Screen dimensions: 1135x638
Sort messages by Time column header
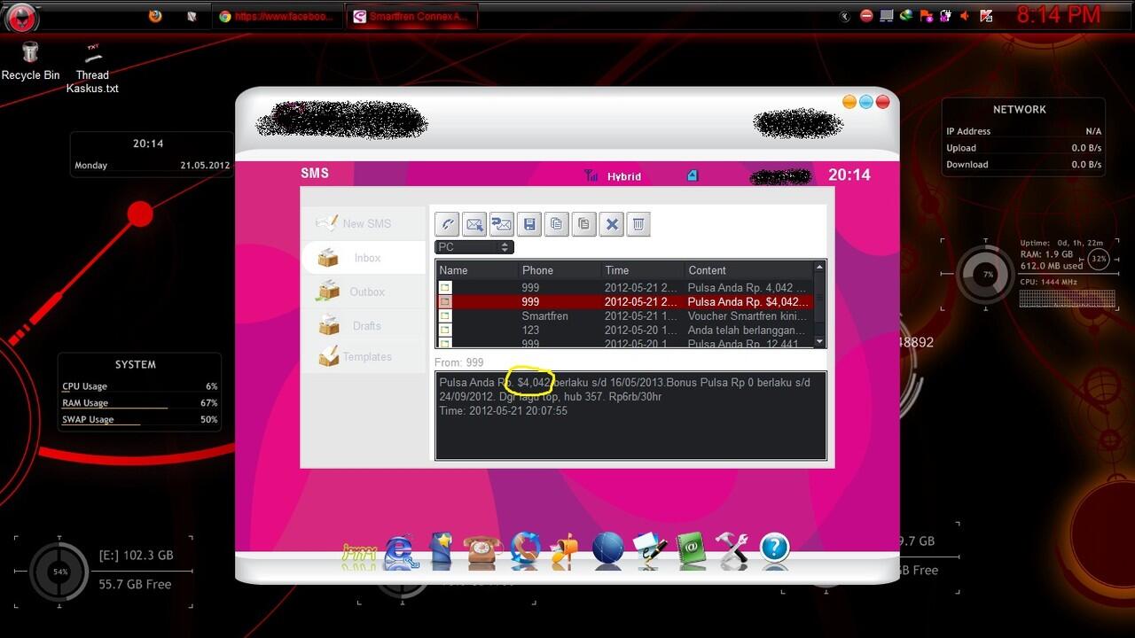642,270
